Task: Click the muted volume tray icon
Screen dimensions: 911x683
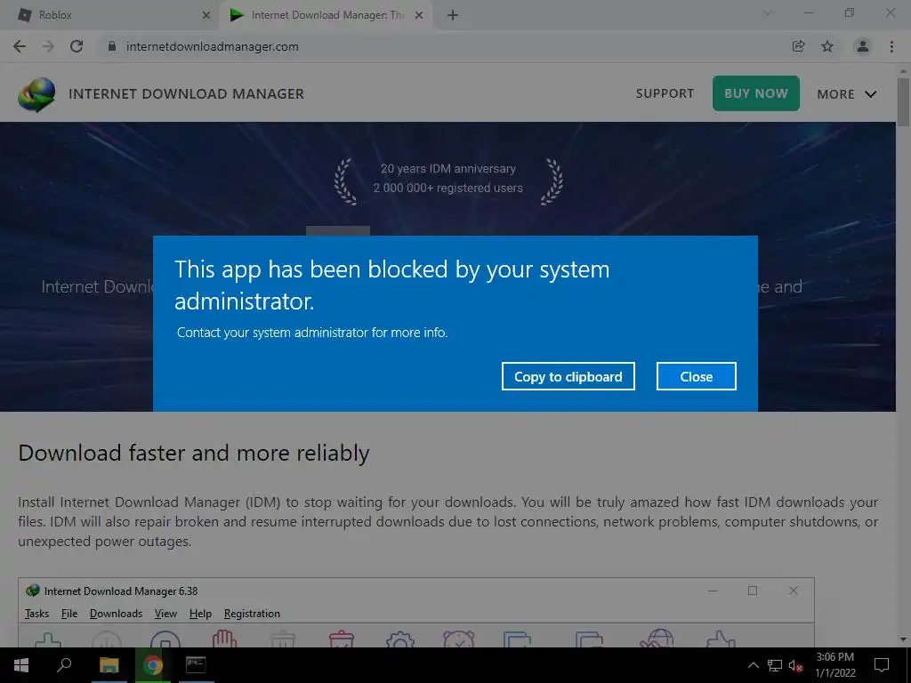Action: pos(795,665)
